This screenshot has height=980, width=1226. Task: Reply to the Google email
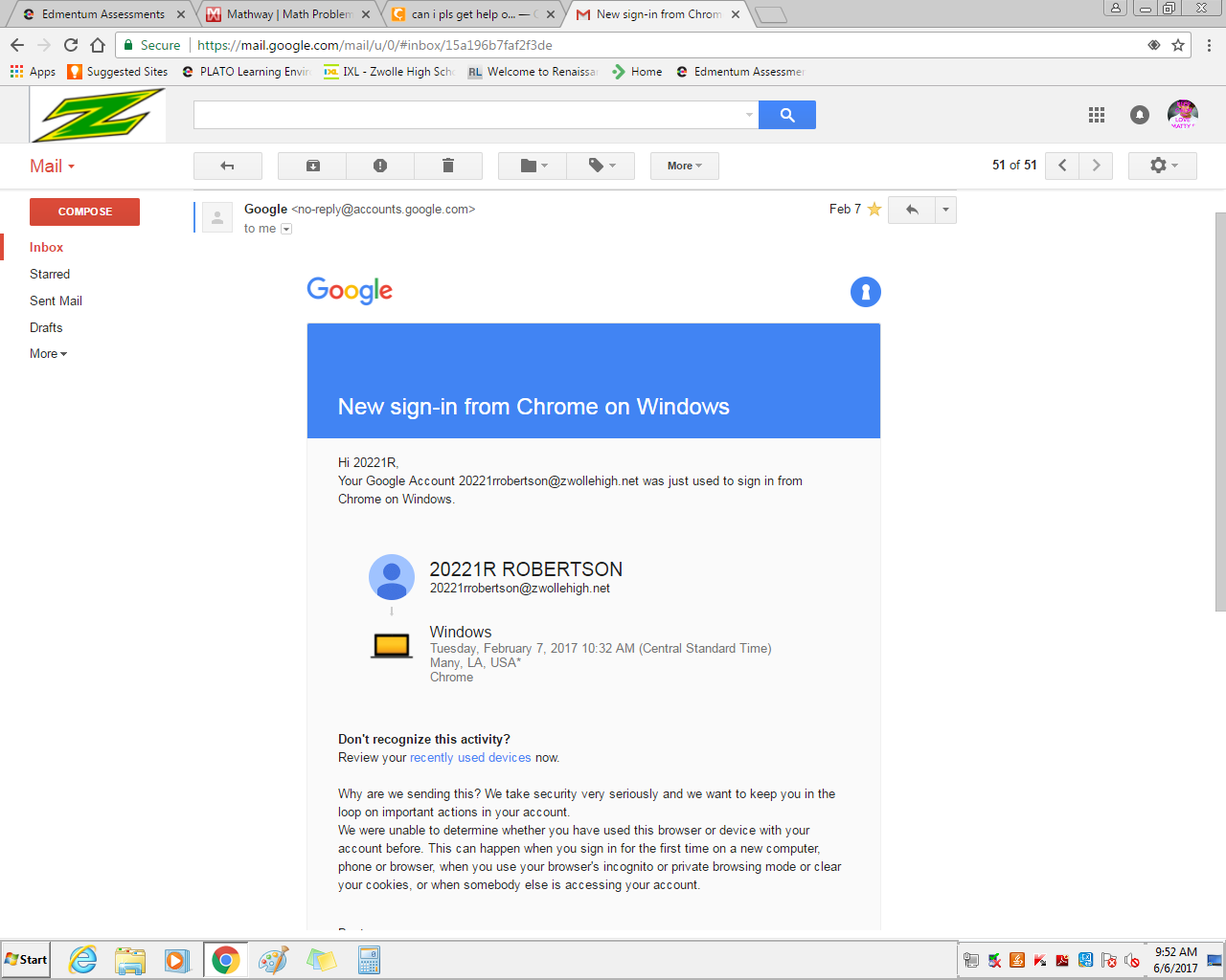pyautogui.click(x=912, y=210)
